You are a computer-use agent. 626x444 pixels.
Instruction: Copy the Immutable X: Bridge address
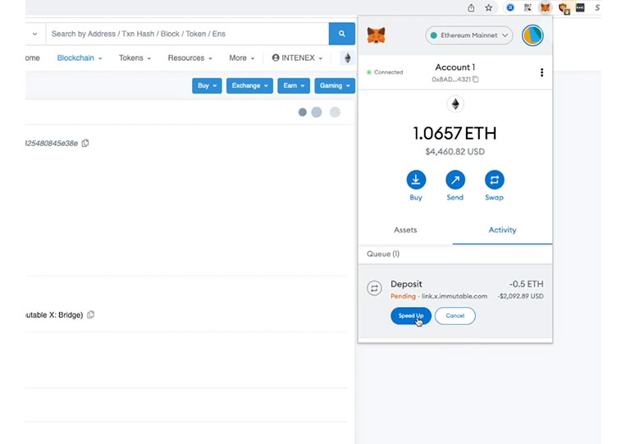90,314
